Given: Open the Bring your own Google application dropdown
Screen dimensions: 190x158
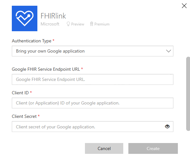Looking at the screenshot, I should point(93,51).
